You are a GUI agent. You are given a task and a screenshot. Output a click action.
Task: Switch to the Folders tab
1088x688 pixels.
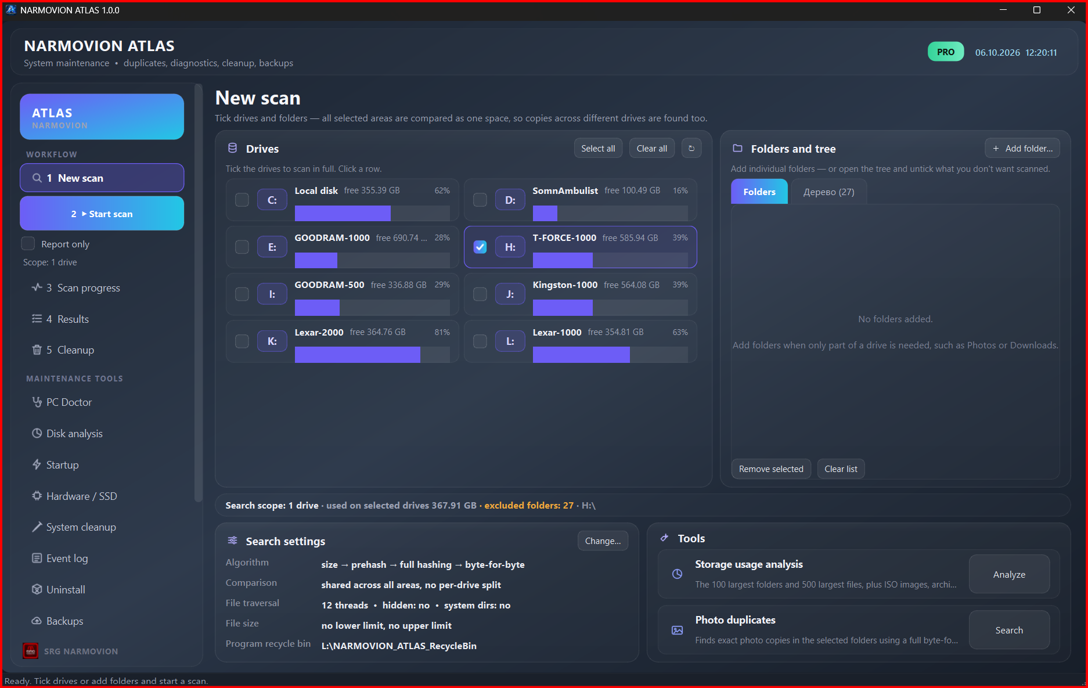pos(759,192)
